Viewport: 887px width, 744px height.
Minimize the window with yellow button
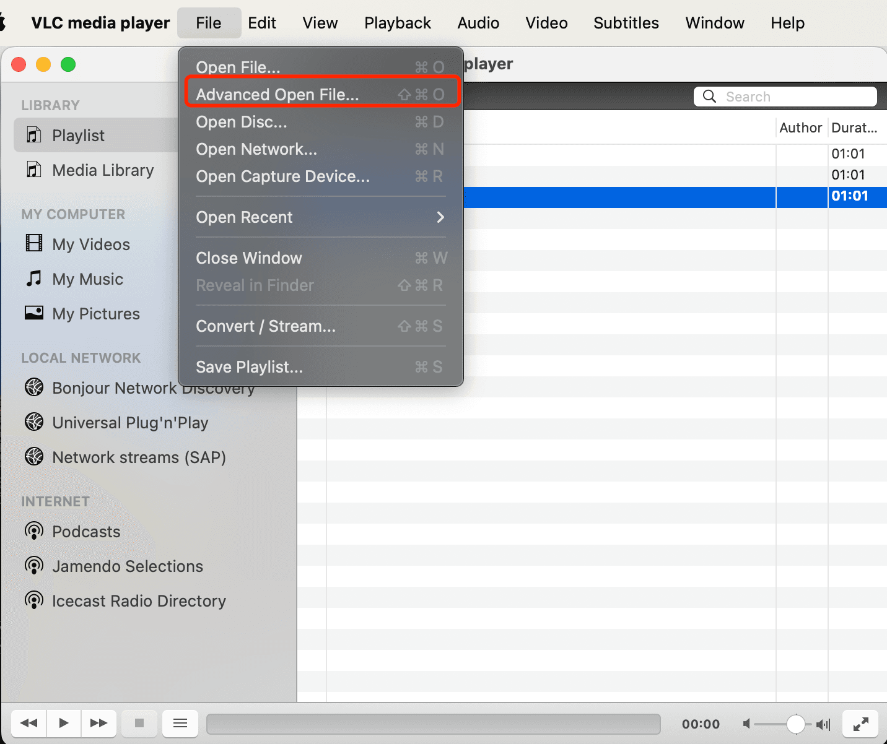click(x=43, y=64)
